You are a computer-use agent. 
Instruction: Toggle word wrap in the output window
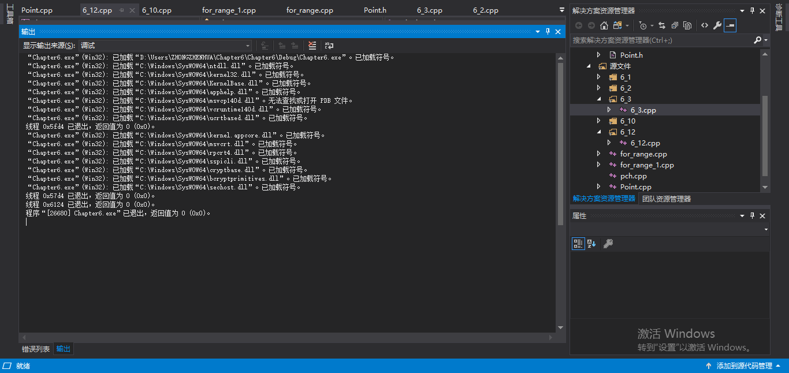[329, 45]
